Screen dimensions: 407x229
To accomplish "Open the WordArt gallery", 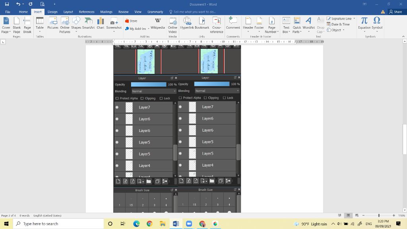I will pyautogui.click(x=308, y=25).
